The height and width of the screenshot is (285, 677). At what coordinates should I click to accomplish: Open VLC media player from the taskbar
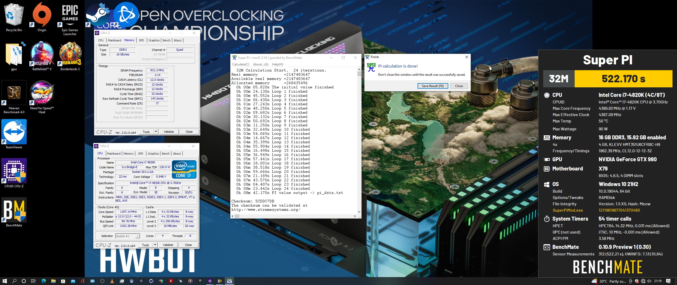(x=112, y=281)
